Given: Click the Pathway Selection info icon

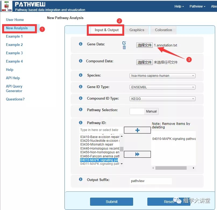Looking at the screenshot, I should pos(81,110).
